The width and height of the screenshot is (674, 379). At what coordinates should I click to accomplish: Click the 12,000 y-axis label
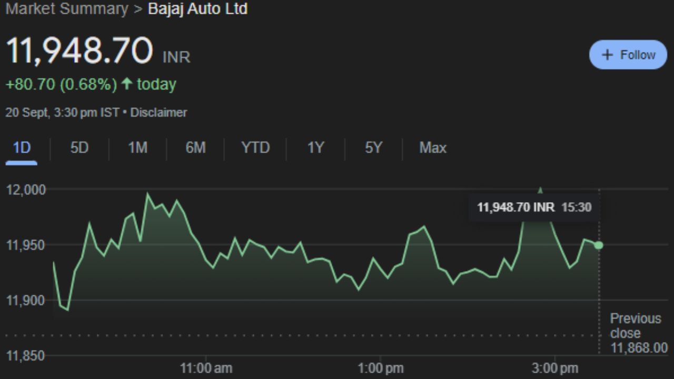(x=26, y=189)
